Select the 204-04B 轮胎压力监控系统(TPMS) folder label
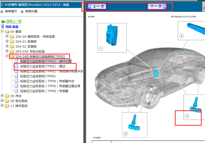Image resolution: width=205 pixels, height=143 pixels. (40, 56)
